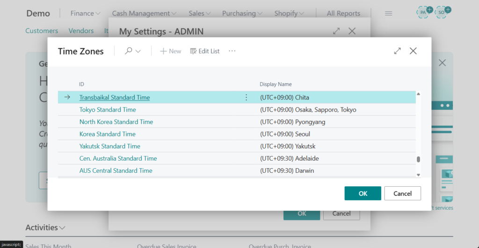Confirm with OK in Time Zones dialog
The height and width of the screenshot is (248, 479).
[x=363, y=193]
